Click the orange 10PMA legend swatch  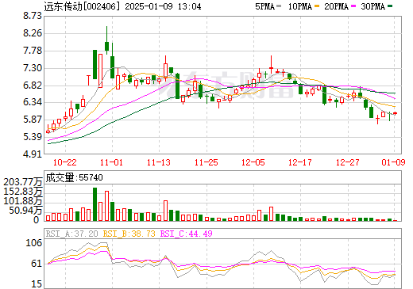point(317,6)
